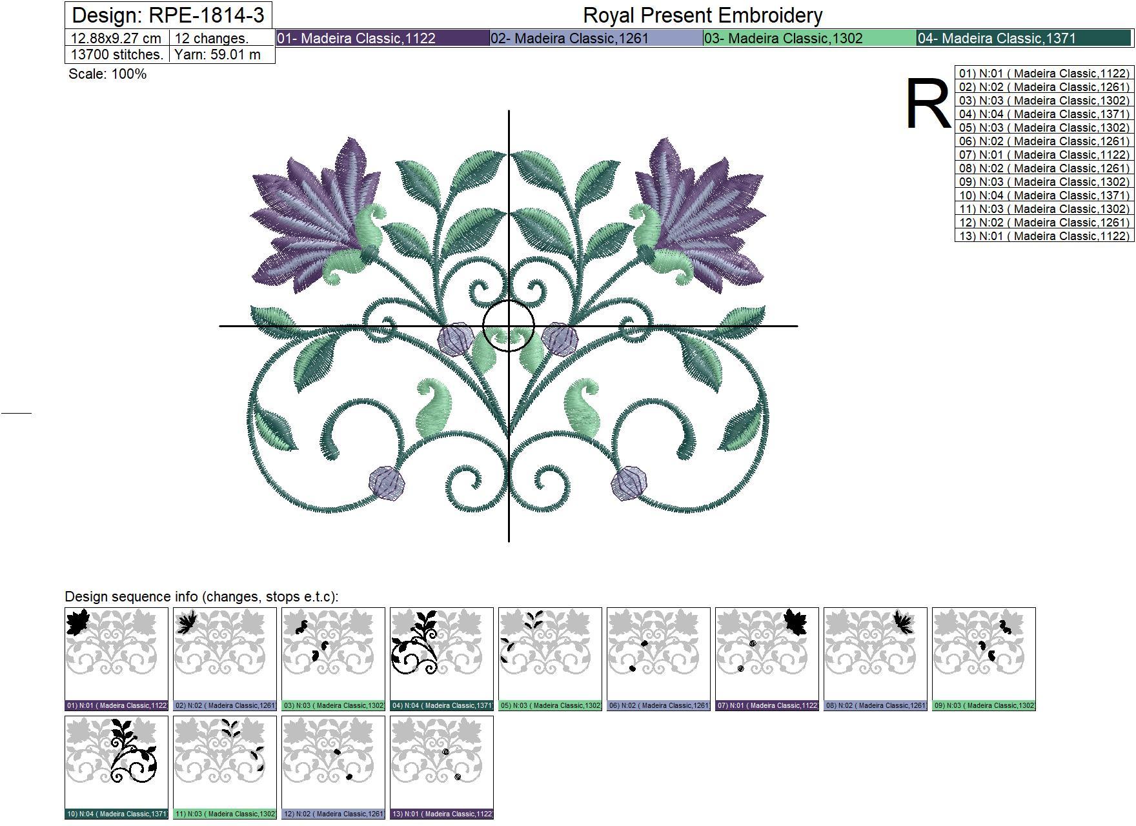Click color swatch 02- Madeira Classic,1261
1136x826 pixels.
pyautogui.click(x=596, y=38)
